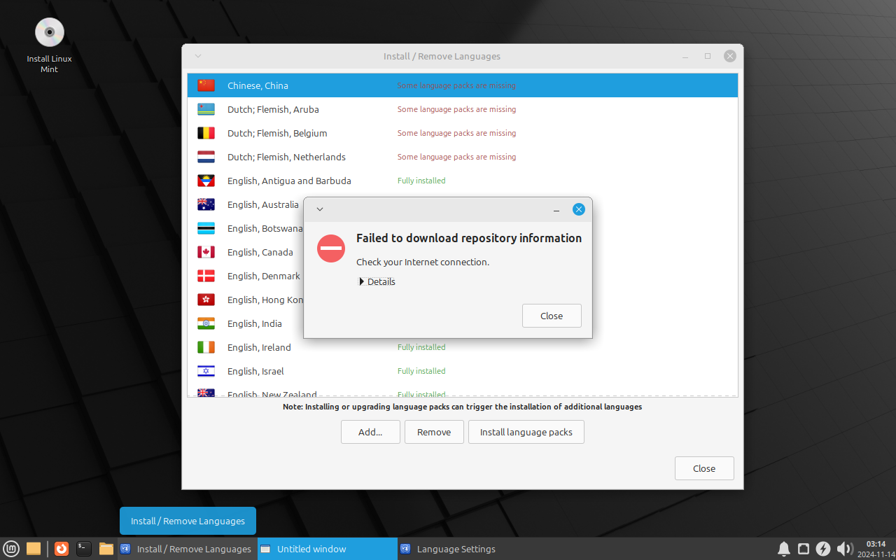Click the Ireland flag icon
This screenshot has width=896, height=560.
[206, 347]
